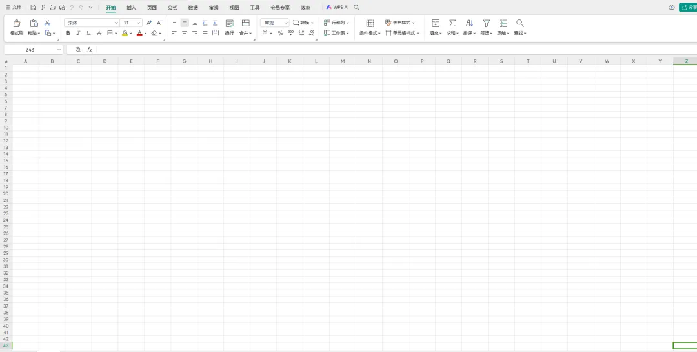Open the fill color dropdown arrow

pyautogui.click(x=130, y=34)
